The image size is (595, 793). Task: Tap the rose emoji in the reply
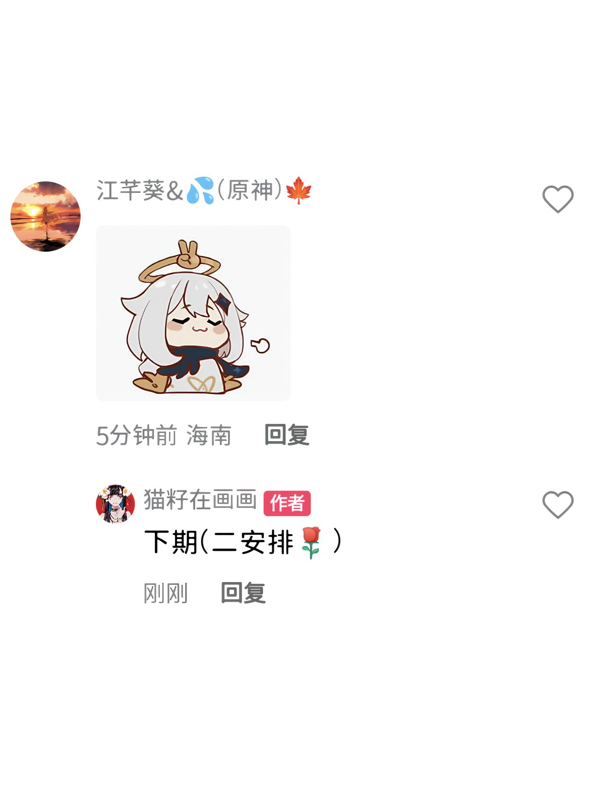point(311,542)
